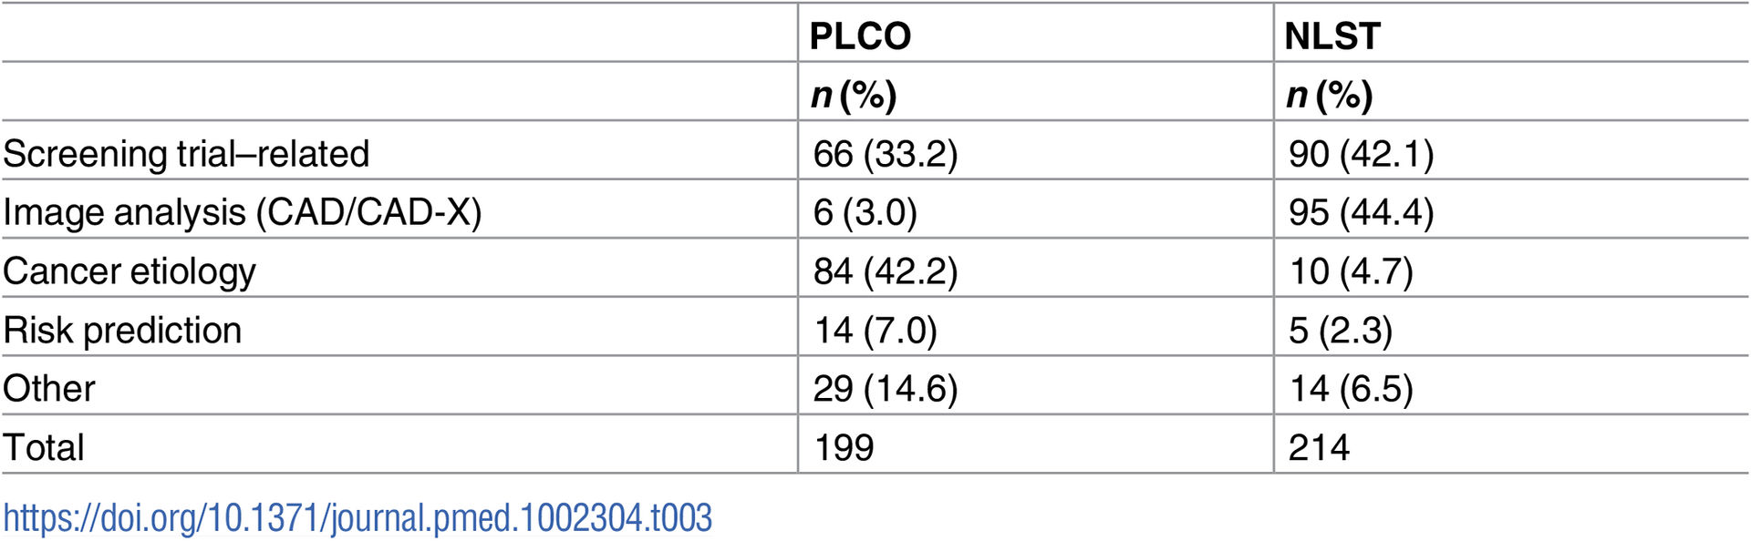Click the PLCO column header
Image resolution: width=1751 pixels, height=541 pixels.
pos(860,36)
